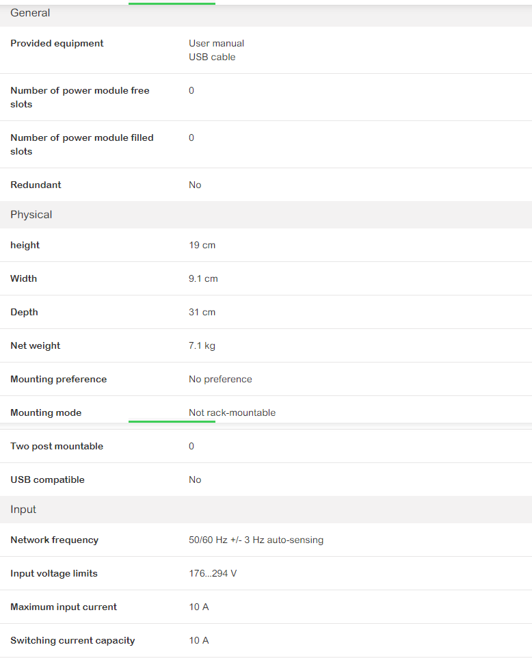Select the Two post mountable label

[x=57, y=446]
